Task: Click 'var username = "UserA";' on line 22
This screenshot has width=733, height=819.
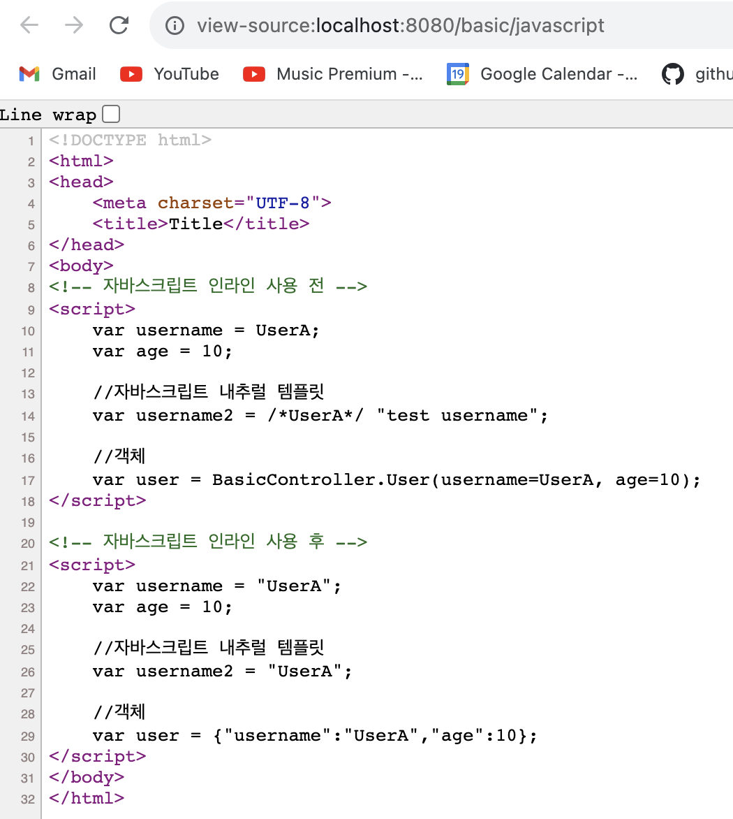Action: 217,586
